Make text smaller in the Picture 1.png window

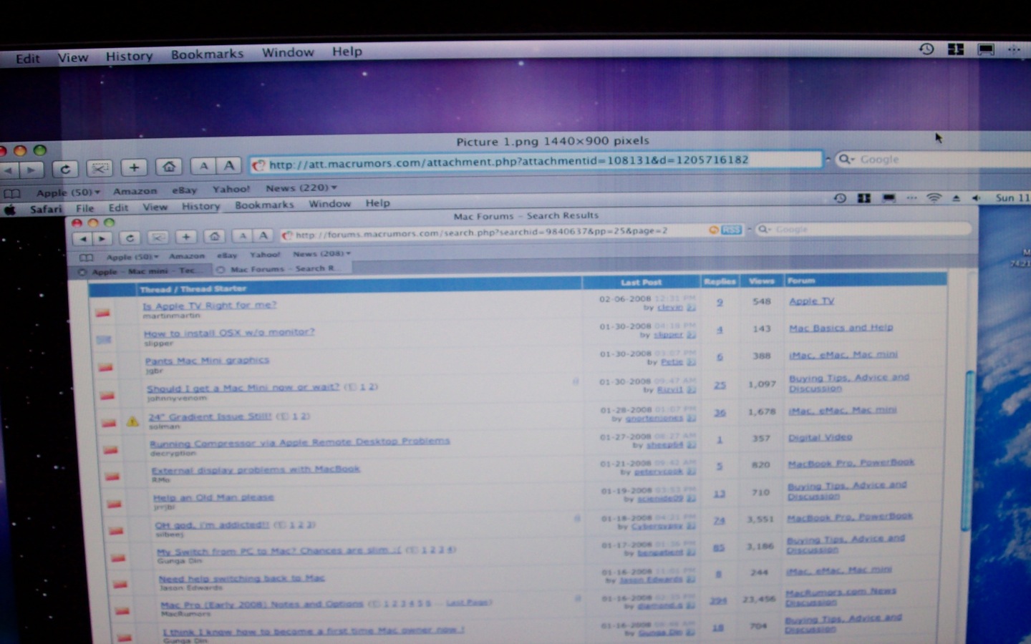[x=204, y=166]
